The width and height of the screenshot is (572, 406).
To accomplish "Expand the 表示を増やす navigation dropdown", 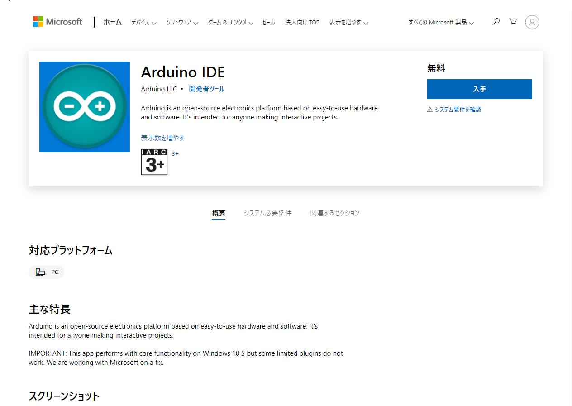I will (348, 22).
